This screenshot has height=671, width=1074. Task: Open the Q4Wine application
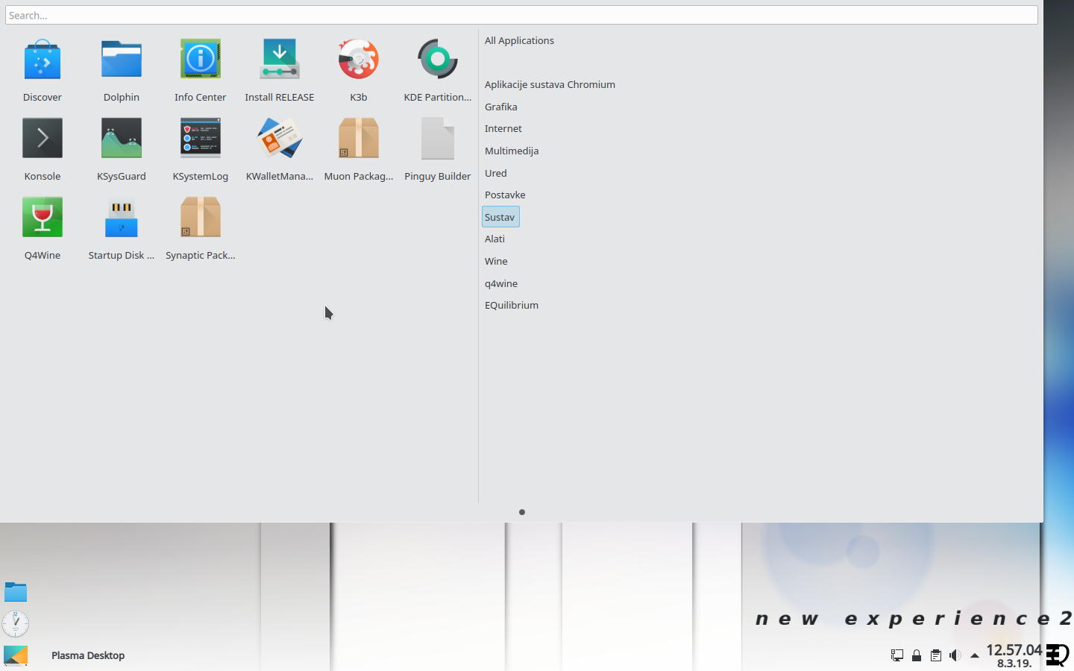tap(43, 229)
